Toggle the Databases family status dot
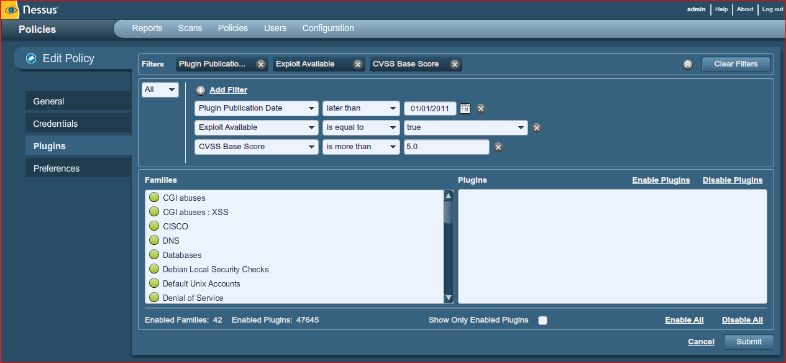Viewport: 786px width, 363px height. pyautogui.click(x=154, y=255)
